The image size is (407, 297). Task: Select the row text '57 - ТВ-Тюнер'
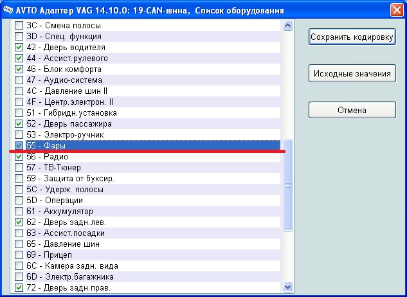point(54,167)
